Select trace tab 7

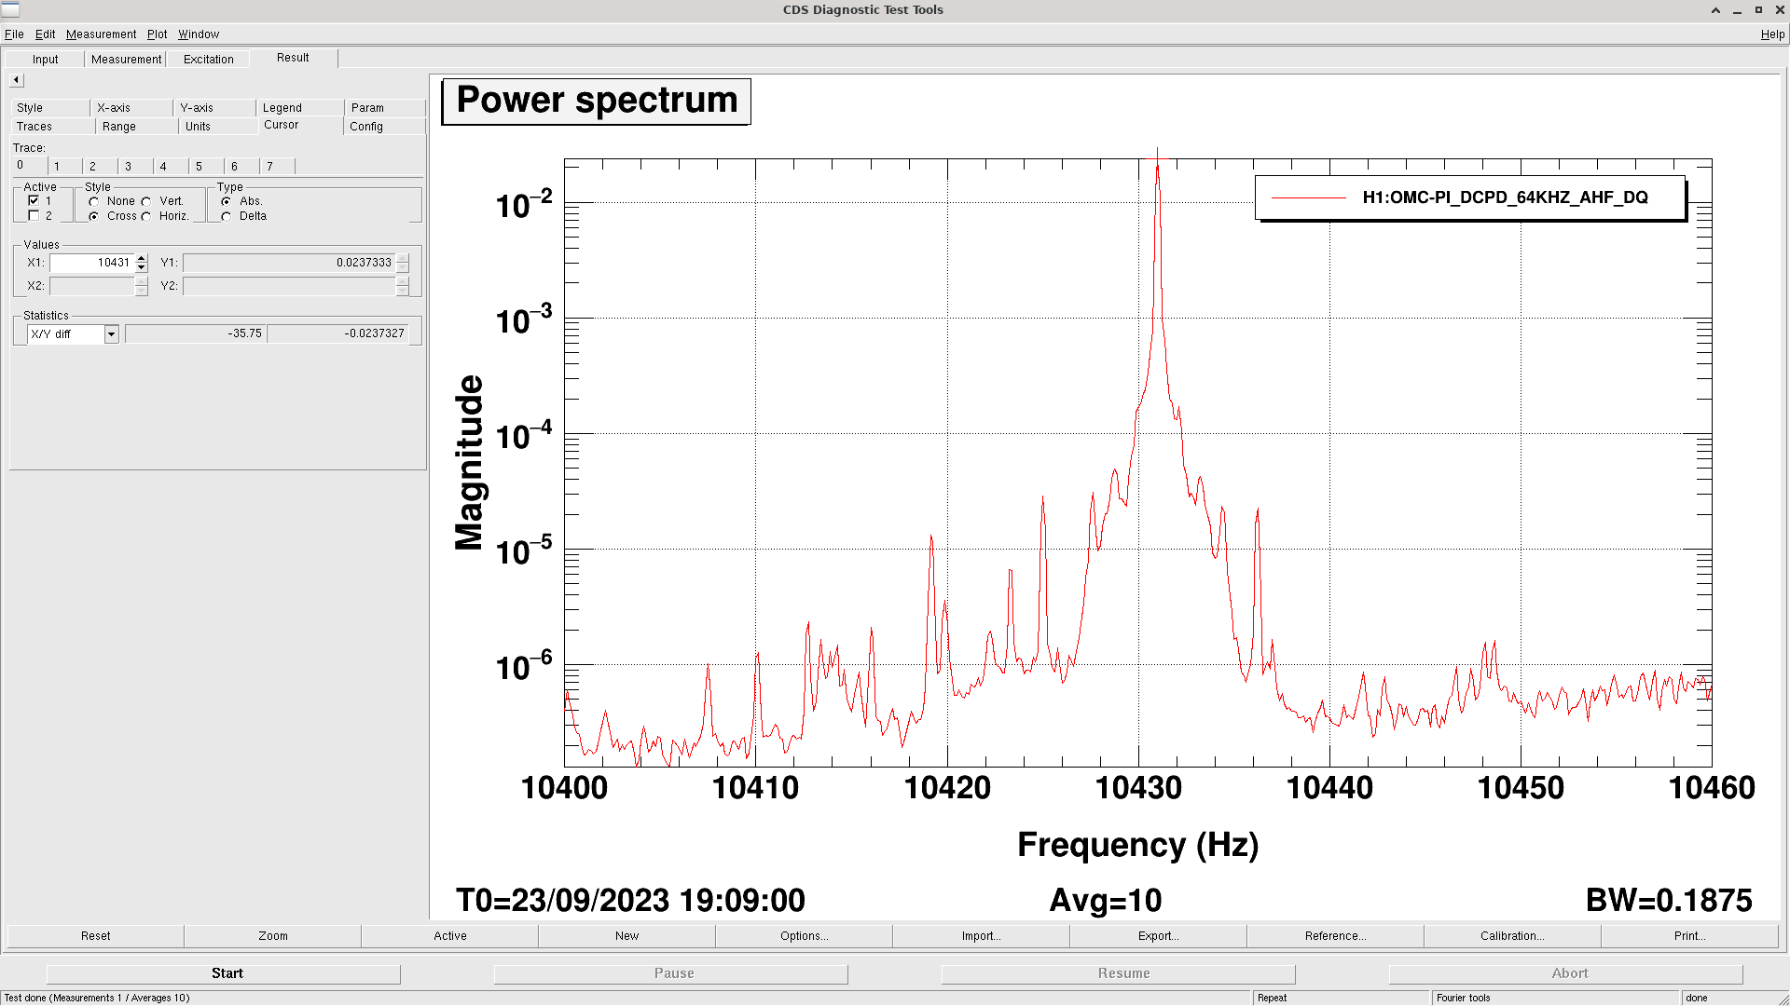pos(278,167)
